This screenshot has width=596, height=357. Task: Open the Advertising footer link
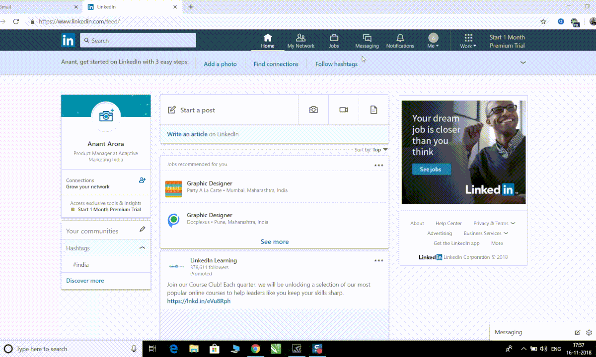pos(440,233)
